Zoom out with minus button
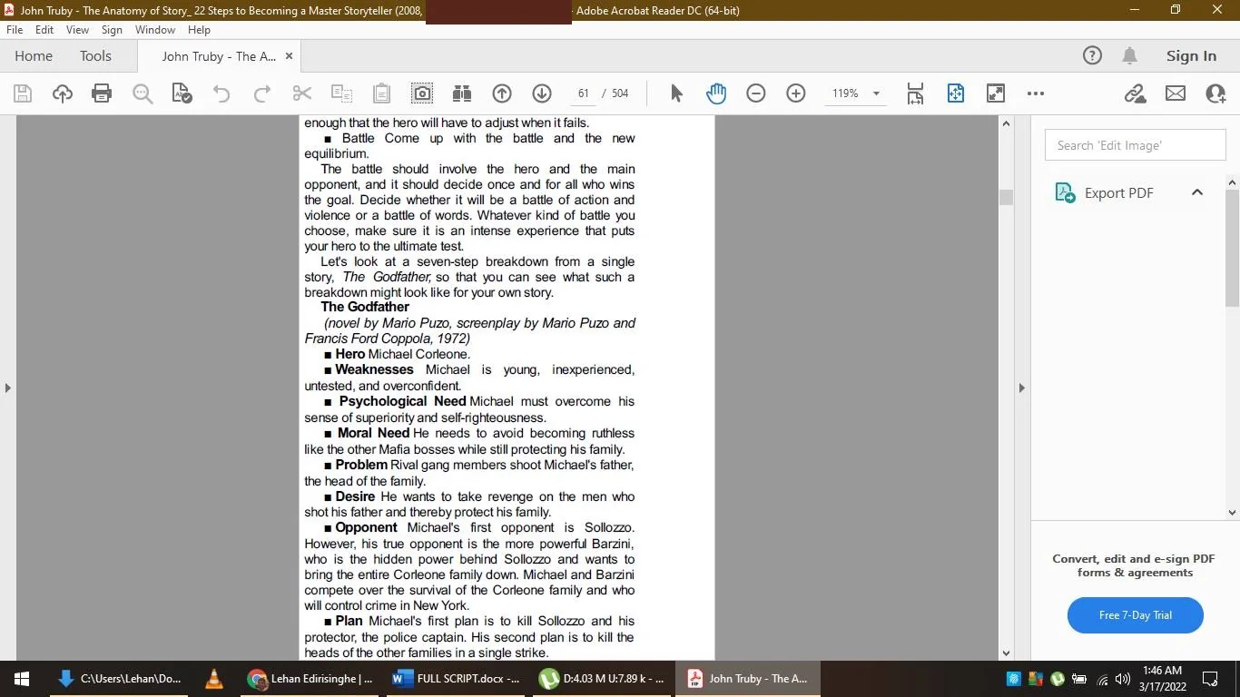Image resolution: width=1240 pixels, height=697 pixels. 756,93
